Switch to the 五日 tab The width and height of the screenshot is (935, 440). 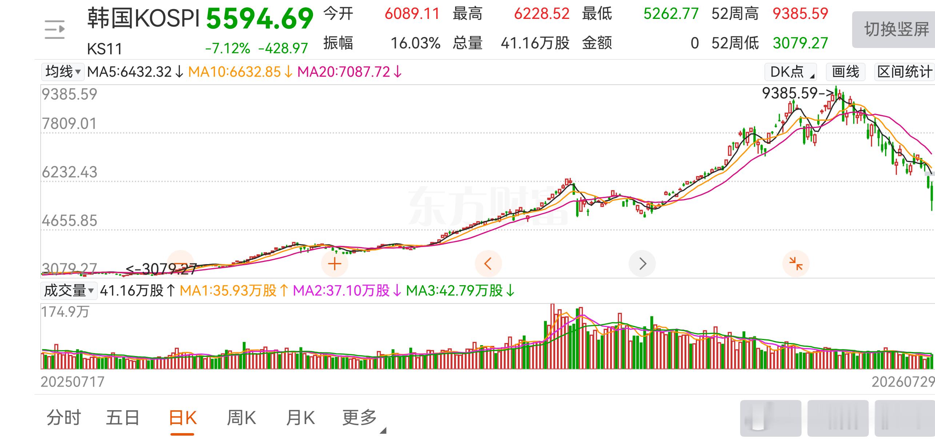[x=123, y=417]
